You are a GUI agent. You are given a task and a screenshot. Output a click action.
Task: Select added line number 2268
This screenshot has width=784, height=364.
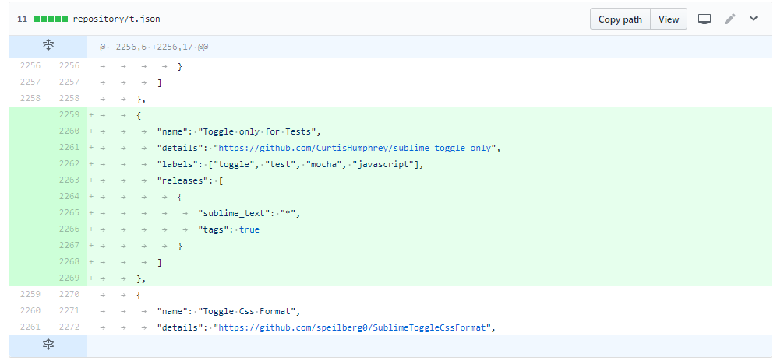tap(69, 261)
